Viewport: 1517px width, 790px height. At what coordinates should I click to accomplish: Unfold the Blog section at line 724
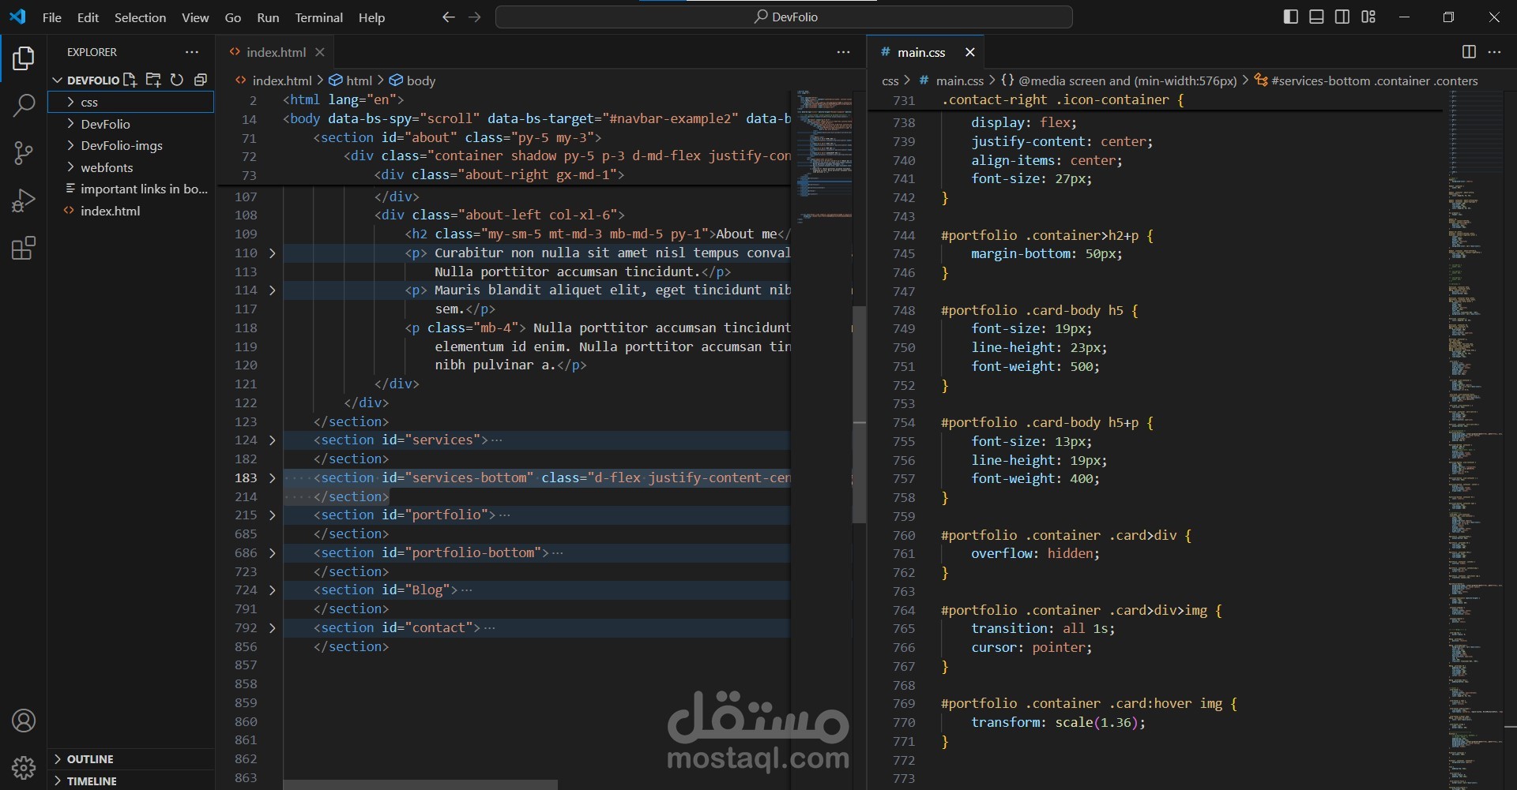coord(273,590)
